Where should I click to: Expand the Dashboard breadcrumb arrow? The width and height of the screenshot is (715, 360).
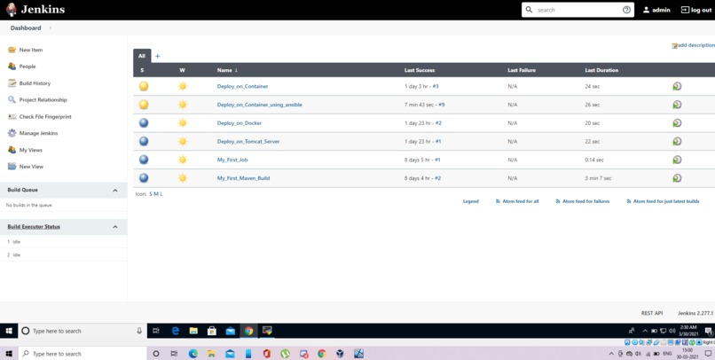click(51, 27)
